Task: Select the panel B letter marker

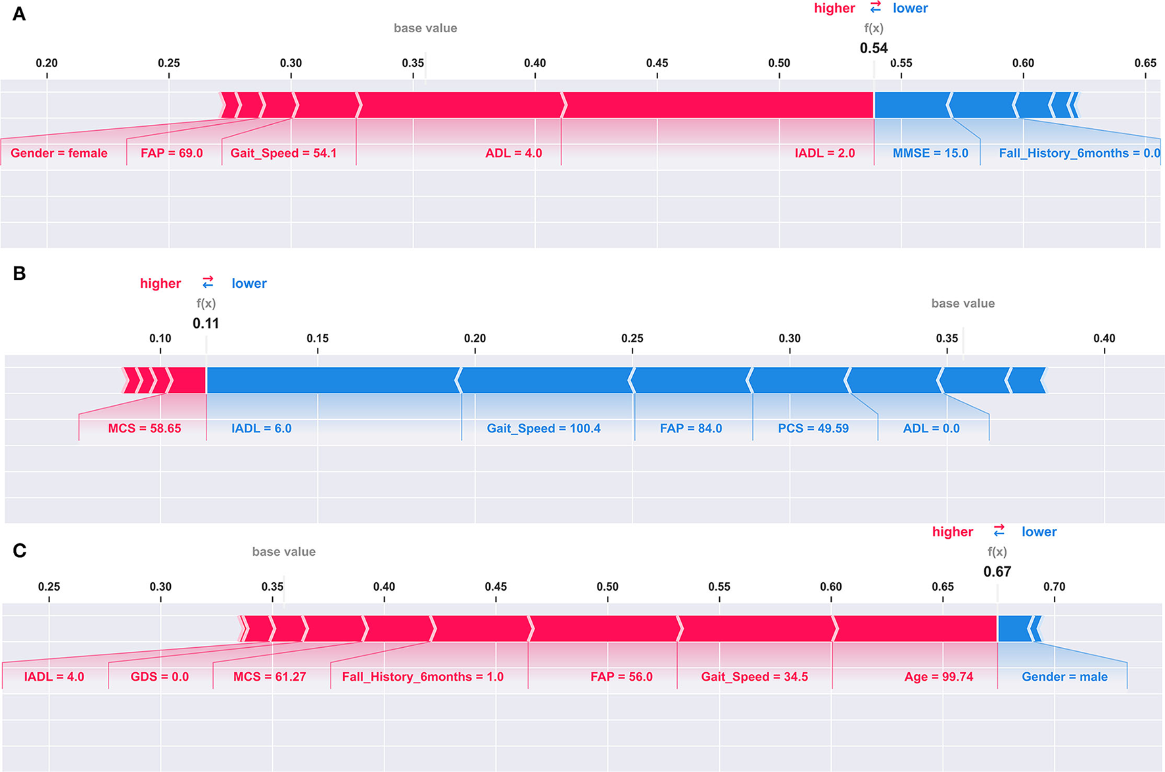Action: 19,273
